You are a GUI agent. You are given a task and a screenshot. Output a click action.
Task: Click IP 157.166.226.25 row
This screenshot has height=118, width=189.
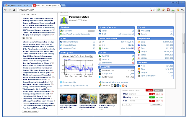point(116,42)
